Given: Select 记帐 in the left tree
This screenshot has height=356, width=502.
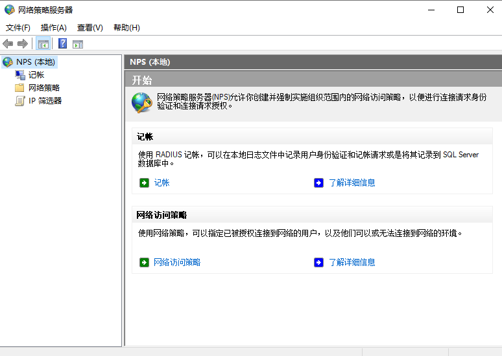Looking at the screenshot, I should click(36, 75).
